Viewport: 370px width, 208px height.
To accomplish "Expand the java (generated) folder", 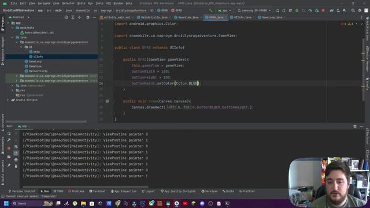I will coord(12,86).
